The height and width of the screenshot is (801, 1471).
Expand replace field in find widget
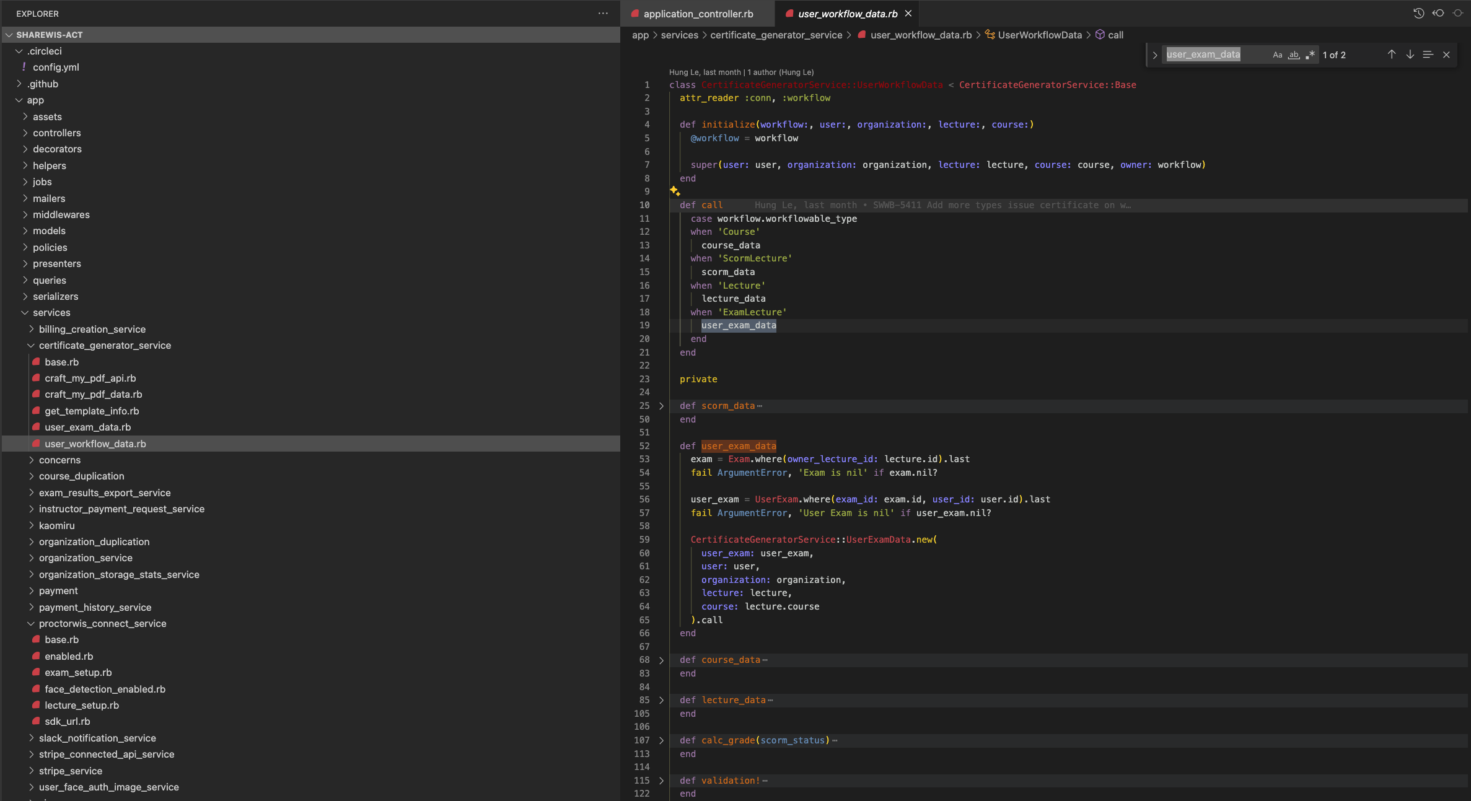tap(1155, 55)
